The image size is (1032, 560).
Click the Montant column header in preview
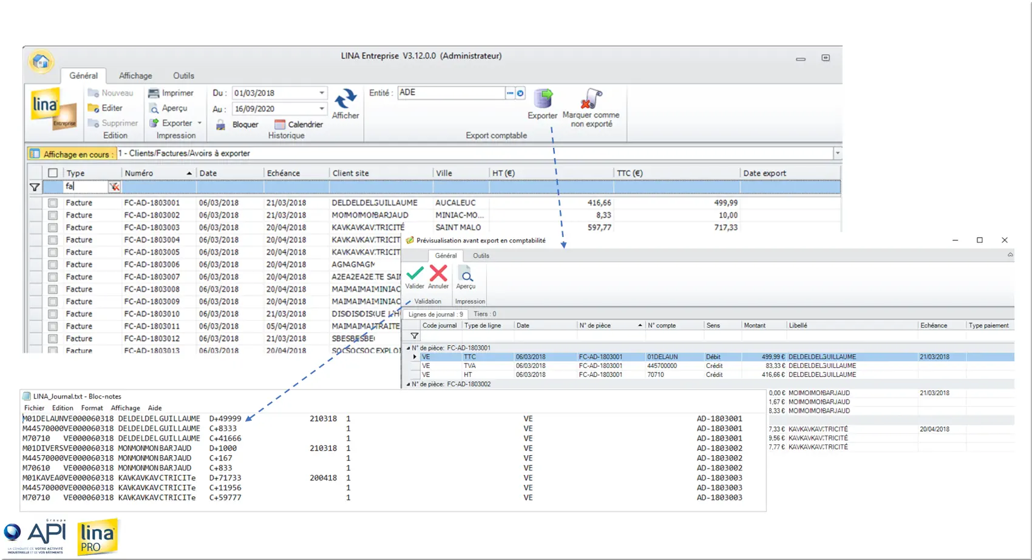click(763, 325)
